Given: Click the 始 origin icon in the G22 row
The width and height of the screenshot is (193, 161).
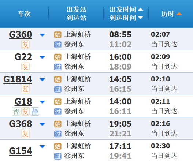Looking at the screenshot, I should (x=58, y=57).
